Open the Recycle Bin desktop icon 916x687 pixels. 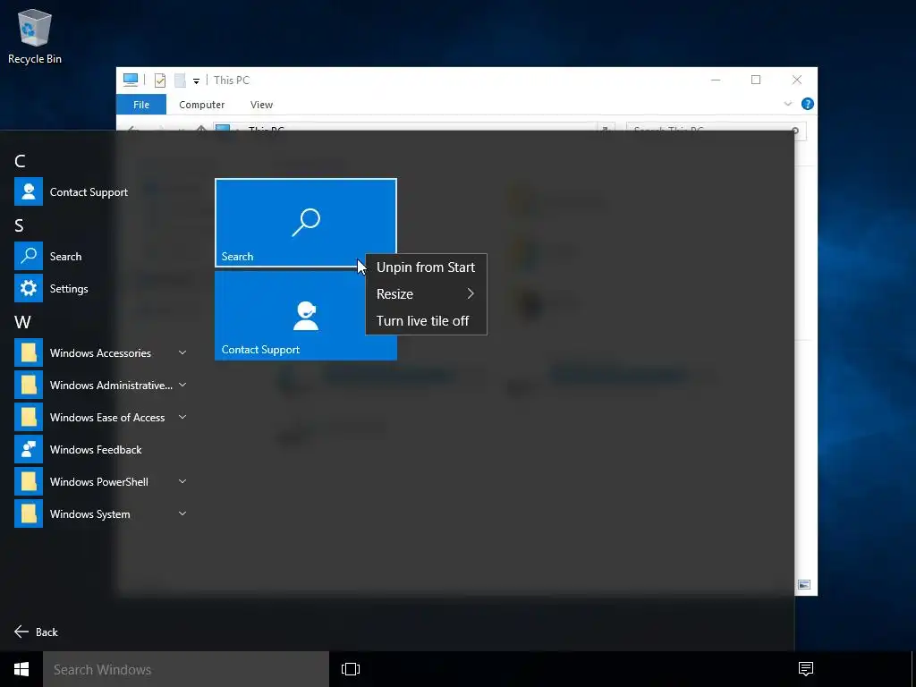tap(35, 36)
